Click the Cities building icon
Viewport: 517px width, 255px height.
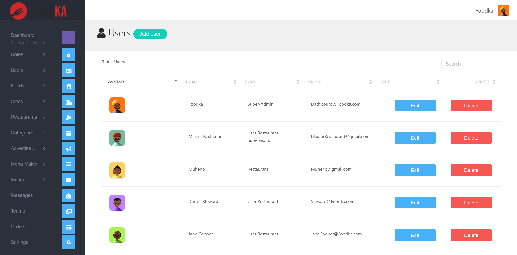pyautogui.click(x=69, y=102)
